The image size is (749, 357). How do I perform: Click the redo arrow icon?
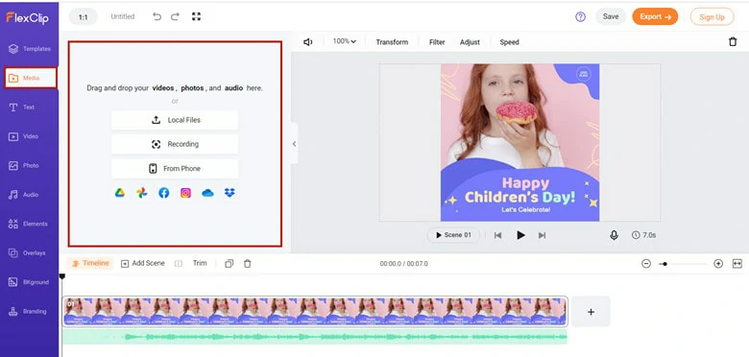(175, 16)
